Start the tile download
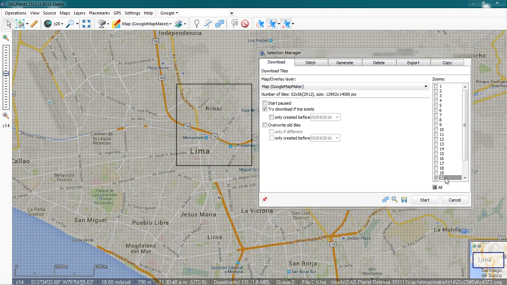 (x=425, y=200)
